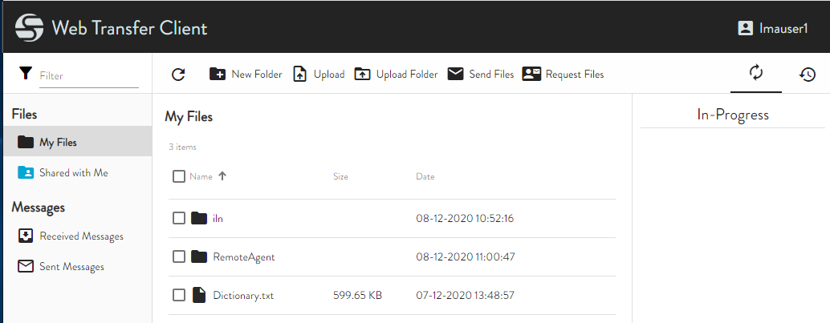Viewport: 830px width, 323px height.
Task: Sort files by Name column arrow
Action: pos(222,176)
